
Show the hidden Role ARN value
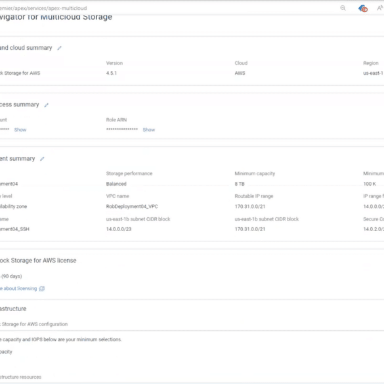[149, 130]
